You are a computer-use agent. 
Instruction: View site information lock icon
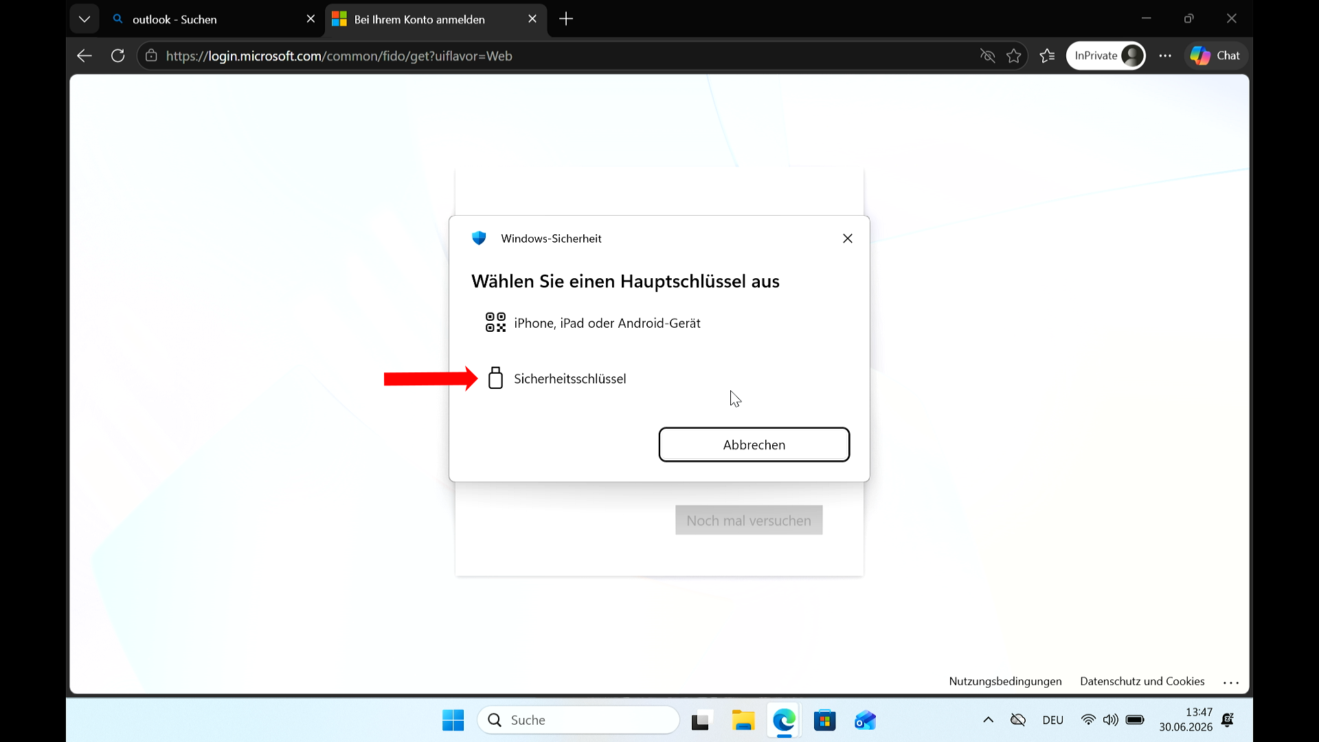pos(151,56)
